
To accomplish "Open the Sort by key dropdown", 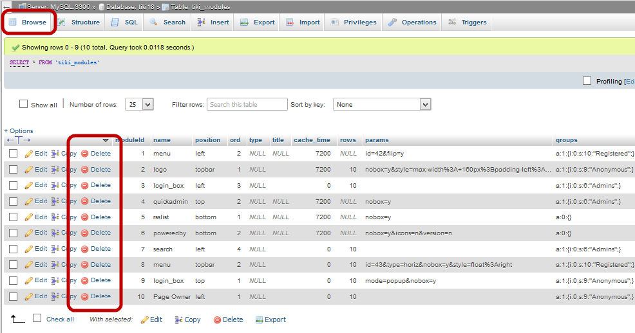I will [x=381, y=104].
